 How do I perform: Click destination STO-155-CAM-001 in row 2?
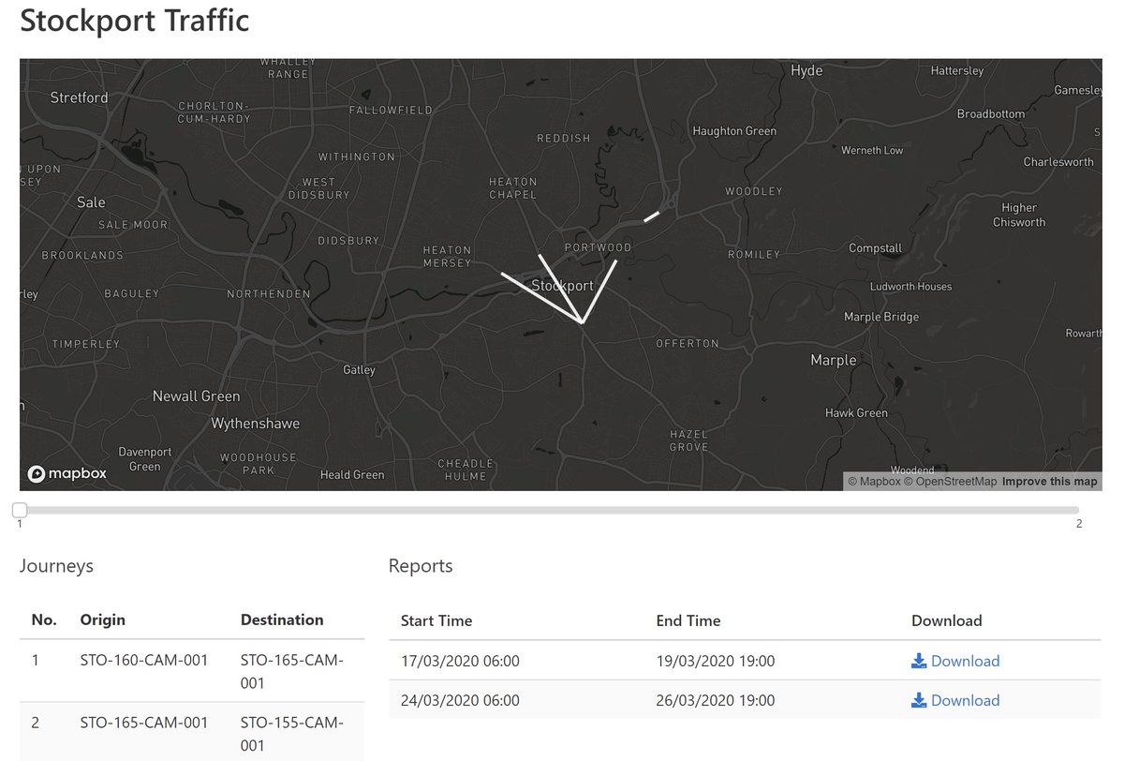click(x=292, y=734)
